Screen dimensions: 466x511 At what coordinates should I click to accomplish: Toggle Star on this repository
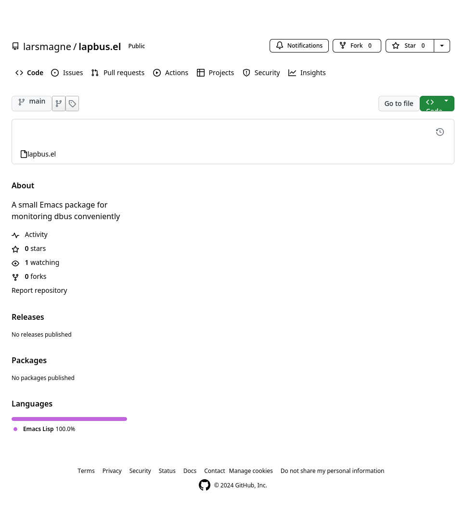(x=410, y=46)
